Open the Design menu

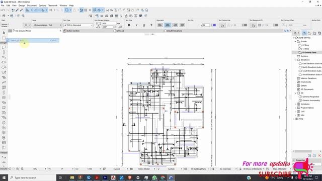pos(22,6)
